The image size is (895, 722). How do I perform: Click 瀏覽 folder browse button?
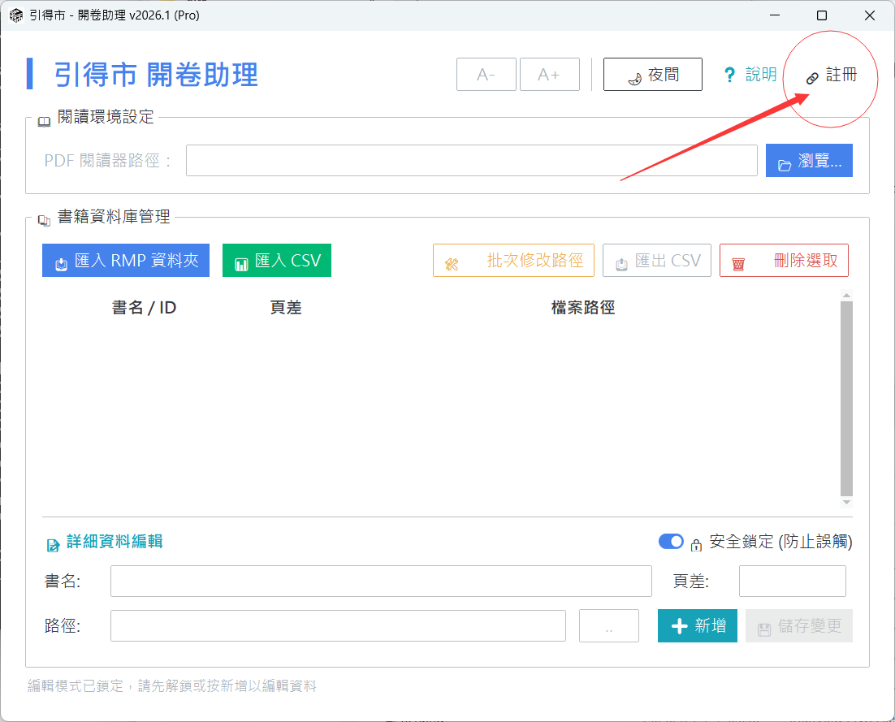pos(809,161)
